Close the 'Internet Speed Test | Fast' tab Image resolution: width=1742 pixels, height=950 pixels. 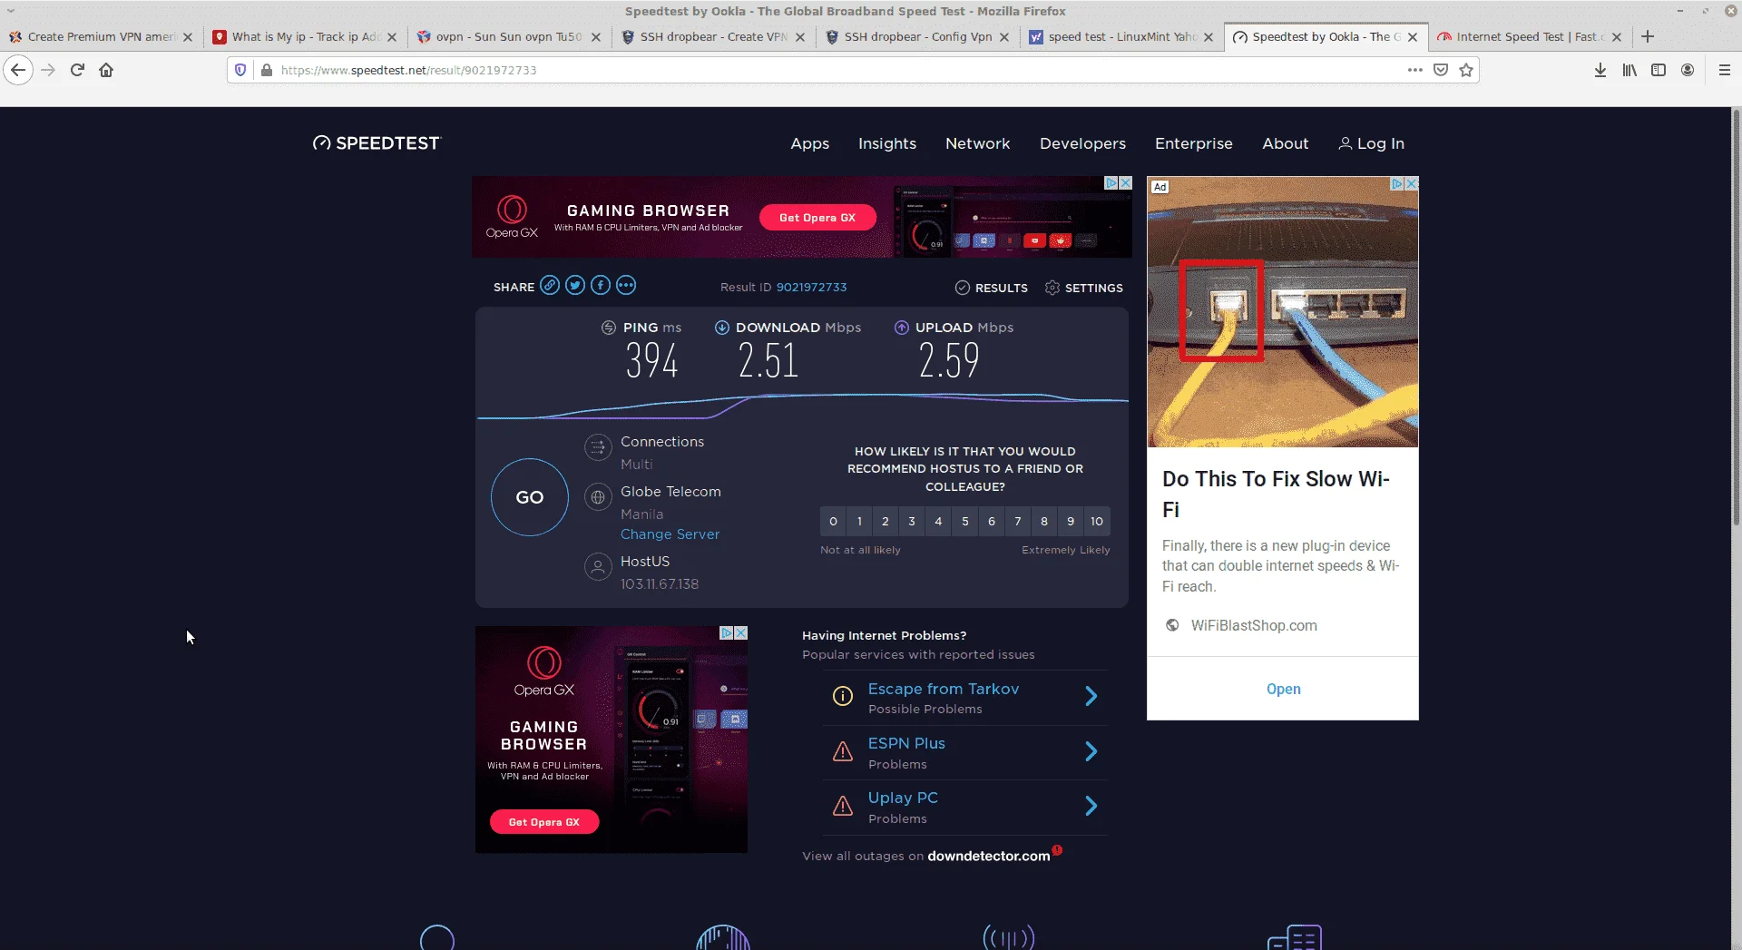tap(1617, 37)
